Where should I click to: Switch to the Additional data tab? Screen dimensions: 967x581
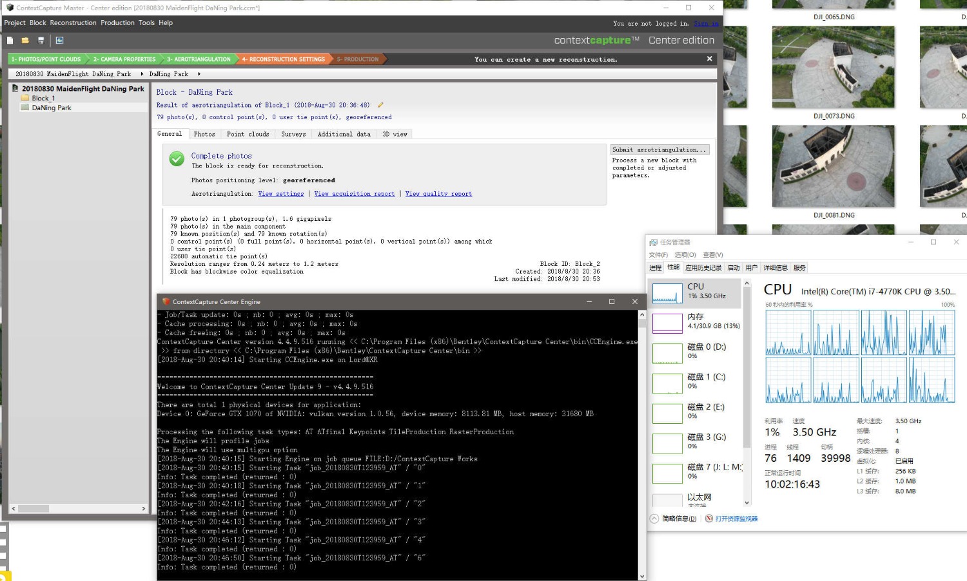(344, 134)
